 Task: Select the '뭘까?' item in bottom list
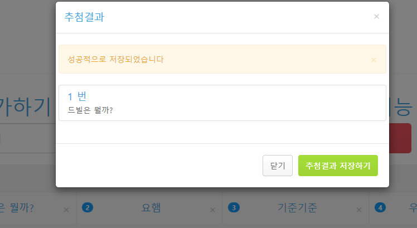[x=17, y=208]
